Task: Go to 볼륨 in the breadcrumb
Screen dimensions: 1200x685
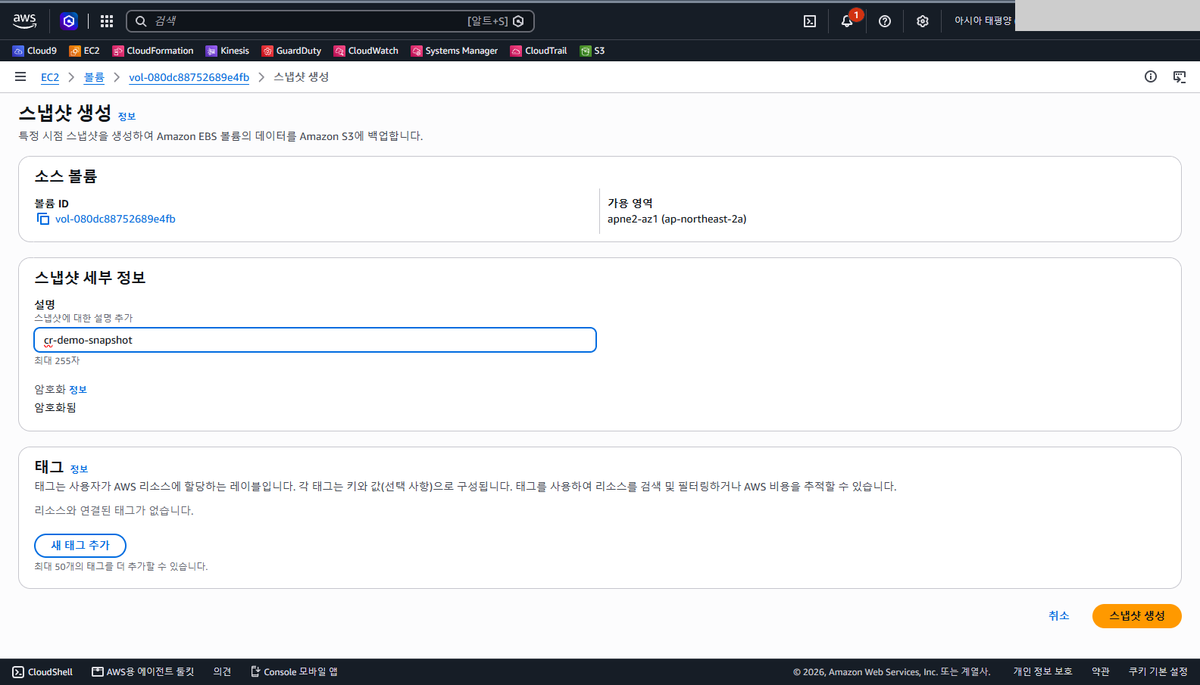Action: 94,77
